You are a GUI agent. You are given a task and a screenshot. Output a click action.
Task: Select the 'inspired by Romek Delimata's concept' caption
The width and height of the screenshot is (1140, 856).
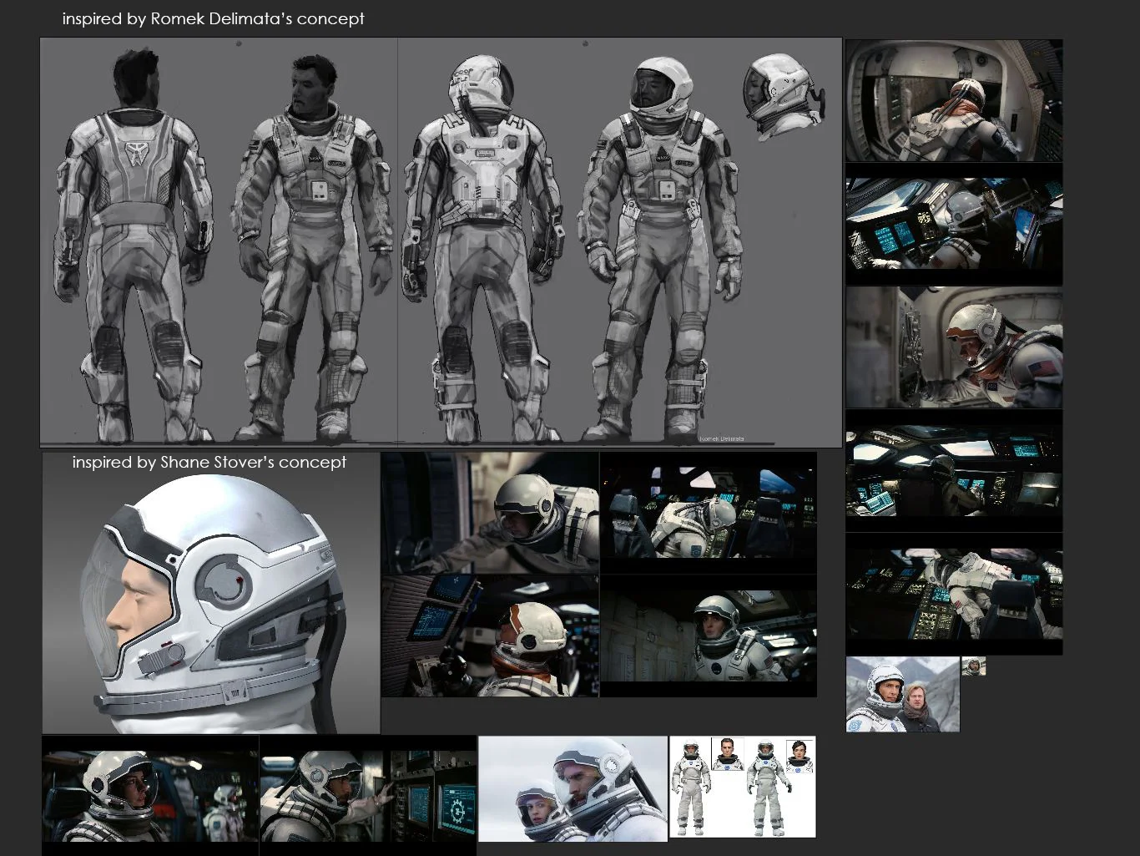click(x=213, y=18)
